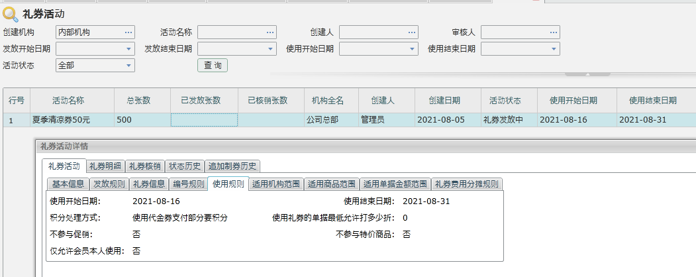Sort by the 使用结束日期 column header
This screenshot has width=696, height=277.
656,101
